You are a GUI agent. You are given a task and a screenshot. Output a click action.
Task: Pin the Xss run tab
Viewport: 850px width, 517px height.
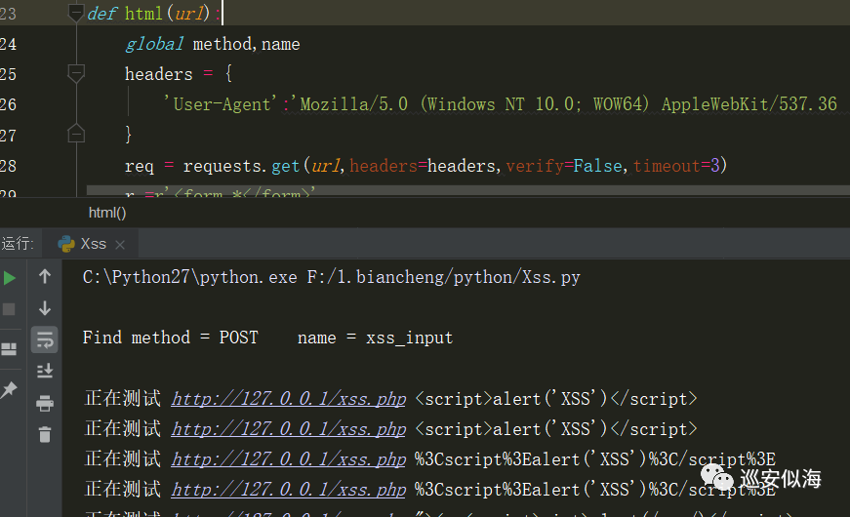pyautogui.click(x=9, y=389)
